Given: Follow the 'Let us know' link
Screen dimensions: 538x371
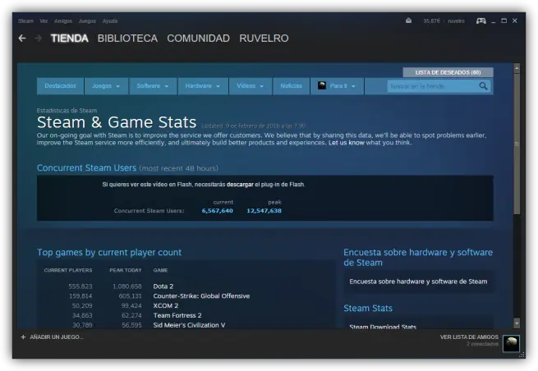Looking at the screenshot, I should coord(346,143).
